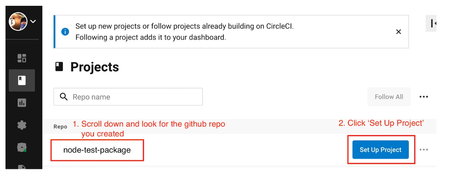
Task: Open the Insights bar chart icon
Action: [22, 103]
